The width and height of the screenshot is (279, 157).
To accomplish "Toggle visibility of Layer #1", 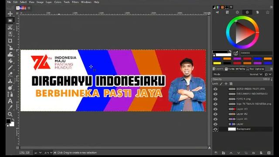I will point(215,119).
